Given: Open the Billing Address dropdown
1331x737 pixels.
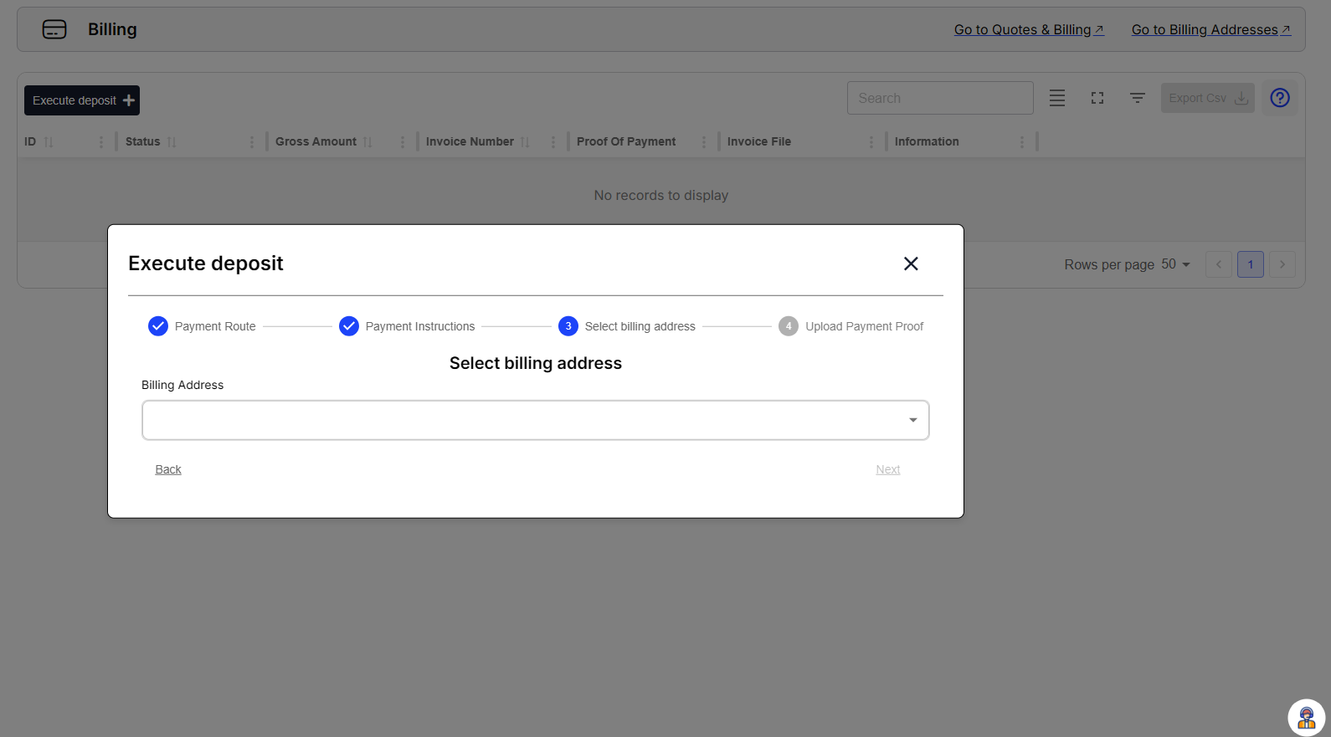Looking at the screenshot, I should click(x=535, y=420).
